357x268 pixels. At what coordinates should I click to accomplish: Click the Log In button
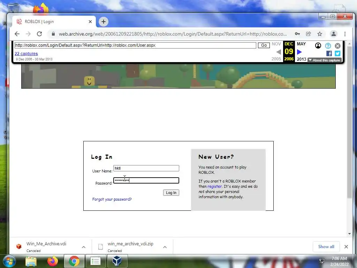[x=171, y=193]
